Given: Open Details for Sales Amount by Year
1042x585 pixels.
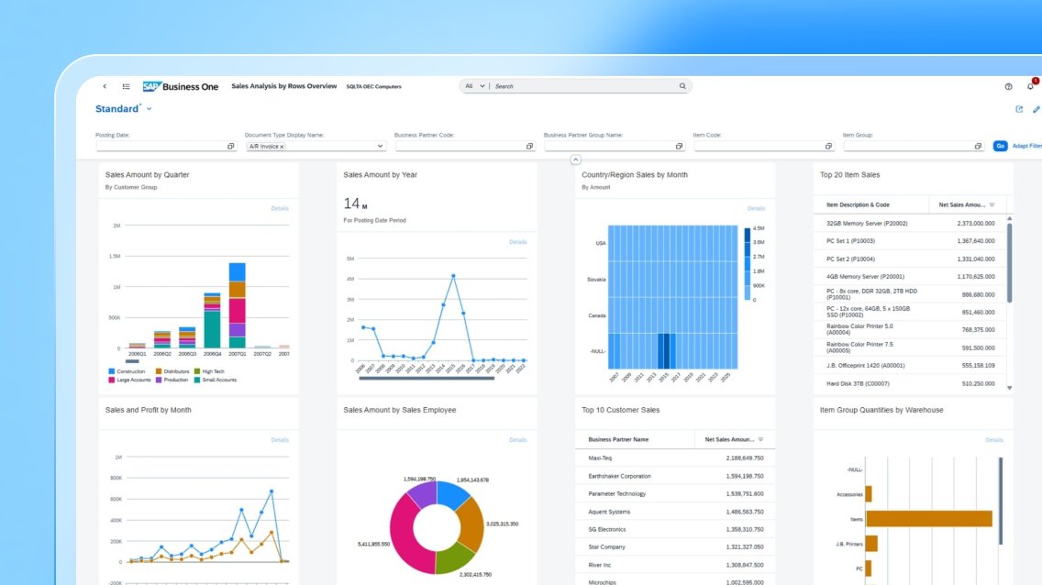Looking at the screenshot, I should pyautogui.click(x=517, y=242).
